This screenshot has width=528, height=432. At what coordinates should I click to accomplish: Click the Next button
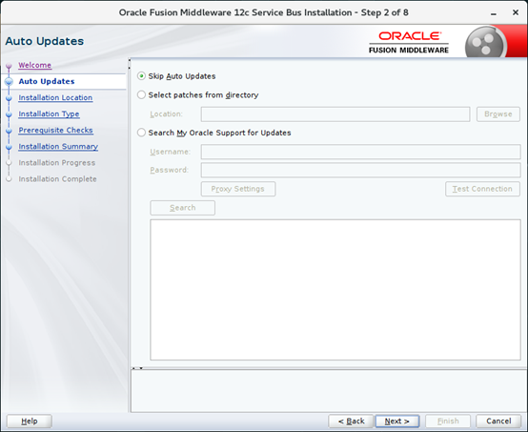tap(397, 422)
